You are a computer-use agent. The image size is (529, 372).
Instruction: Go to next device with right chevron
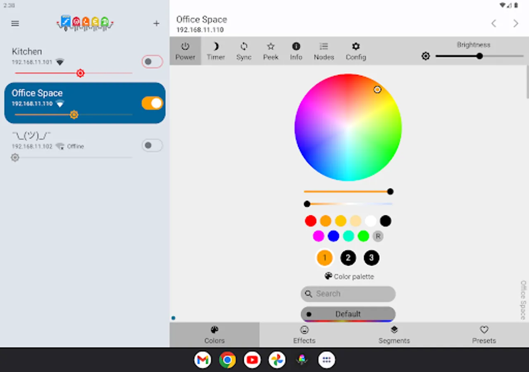click(x=515, y=24)
